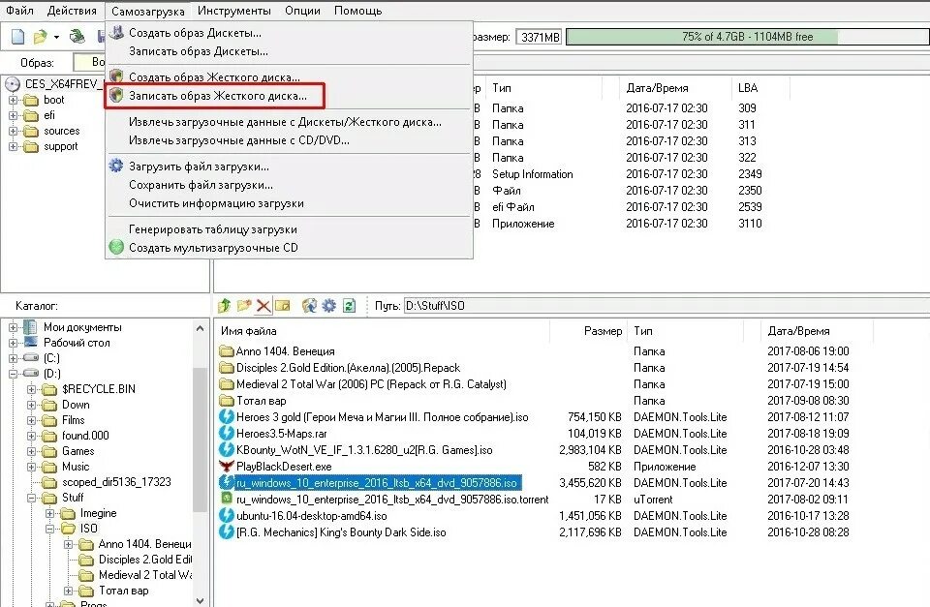Choose Очистить информацию загрузки entry
The image size is (930, 607).
tap(289, 203)
